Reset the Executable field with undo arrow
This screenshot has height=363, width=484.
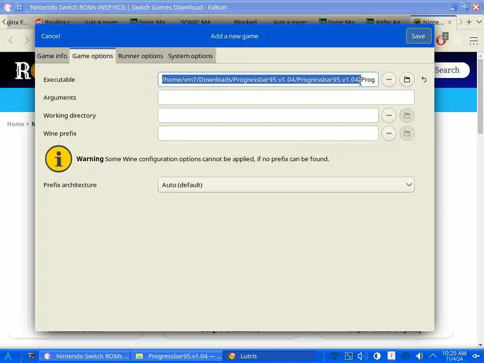coord(424,79)
